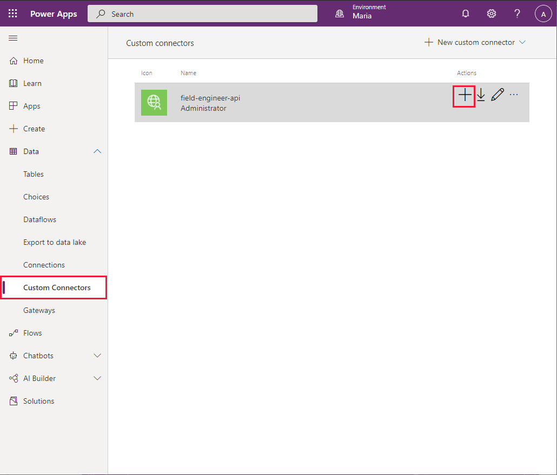
Task: Open Tables under Data
Action: point(34,175)
